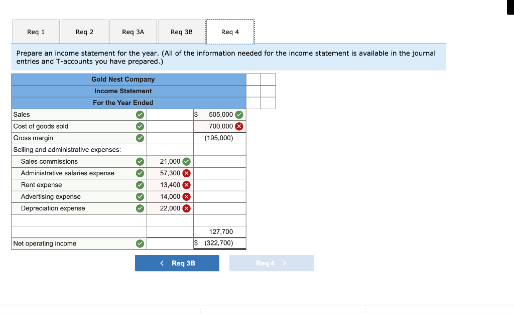
Task: Click the red X beside 14,000 advertising
Action: 185,196
